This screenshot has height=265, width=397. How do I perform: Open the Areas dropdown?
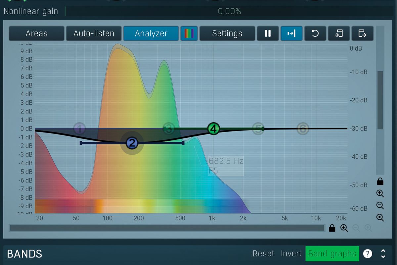click(x=36, y=33)
